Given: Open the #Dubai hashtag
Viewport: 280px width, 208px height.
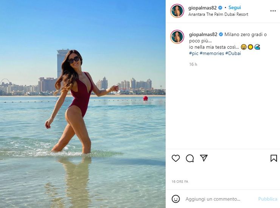Looking at the screenshot, I should point(233,53).
